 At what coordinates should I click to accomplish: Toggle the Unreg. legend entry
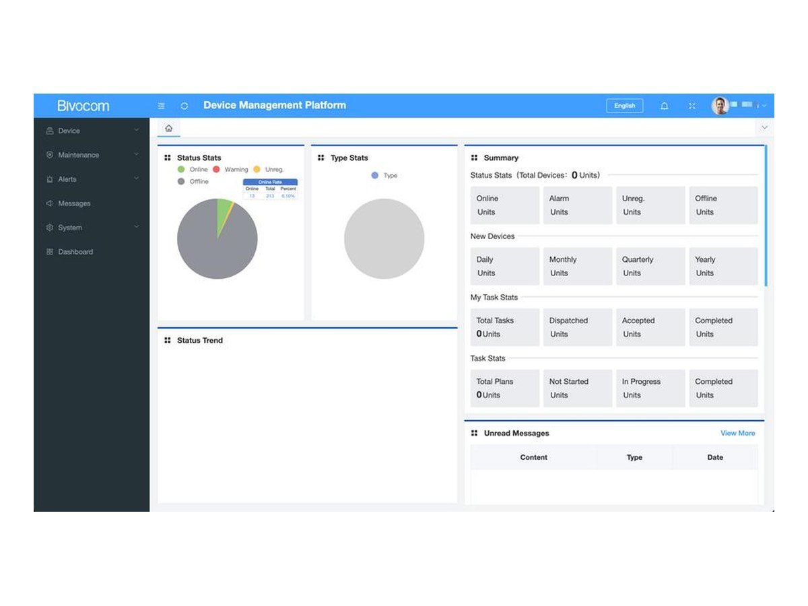coord(269,170)
